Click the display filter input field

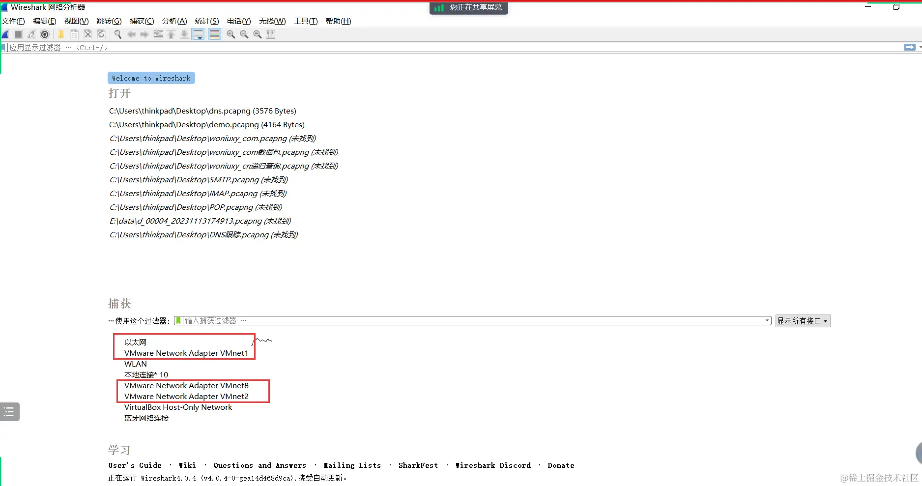[x=455, y=47]
